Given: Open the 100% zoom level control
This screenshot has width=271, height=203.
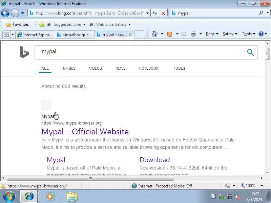Looking at the screenshot, I should tap(252, 186).
